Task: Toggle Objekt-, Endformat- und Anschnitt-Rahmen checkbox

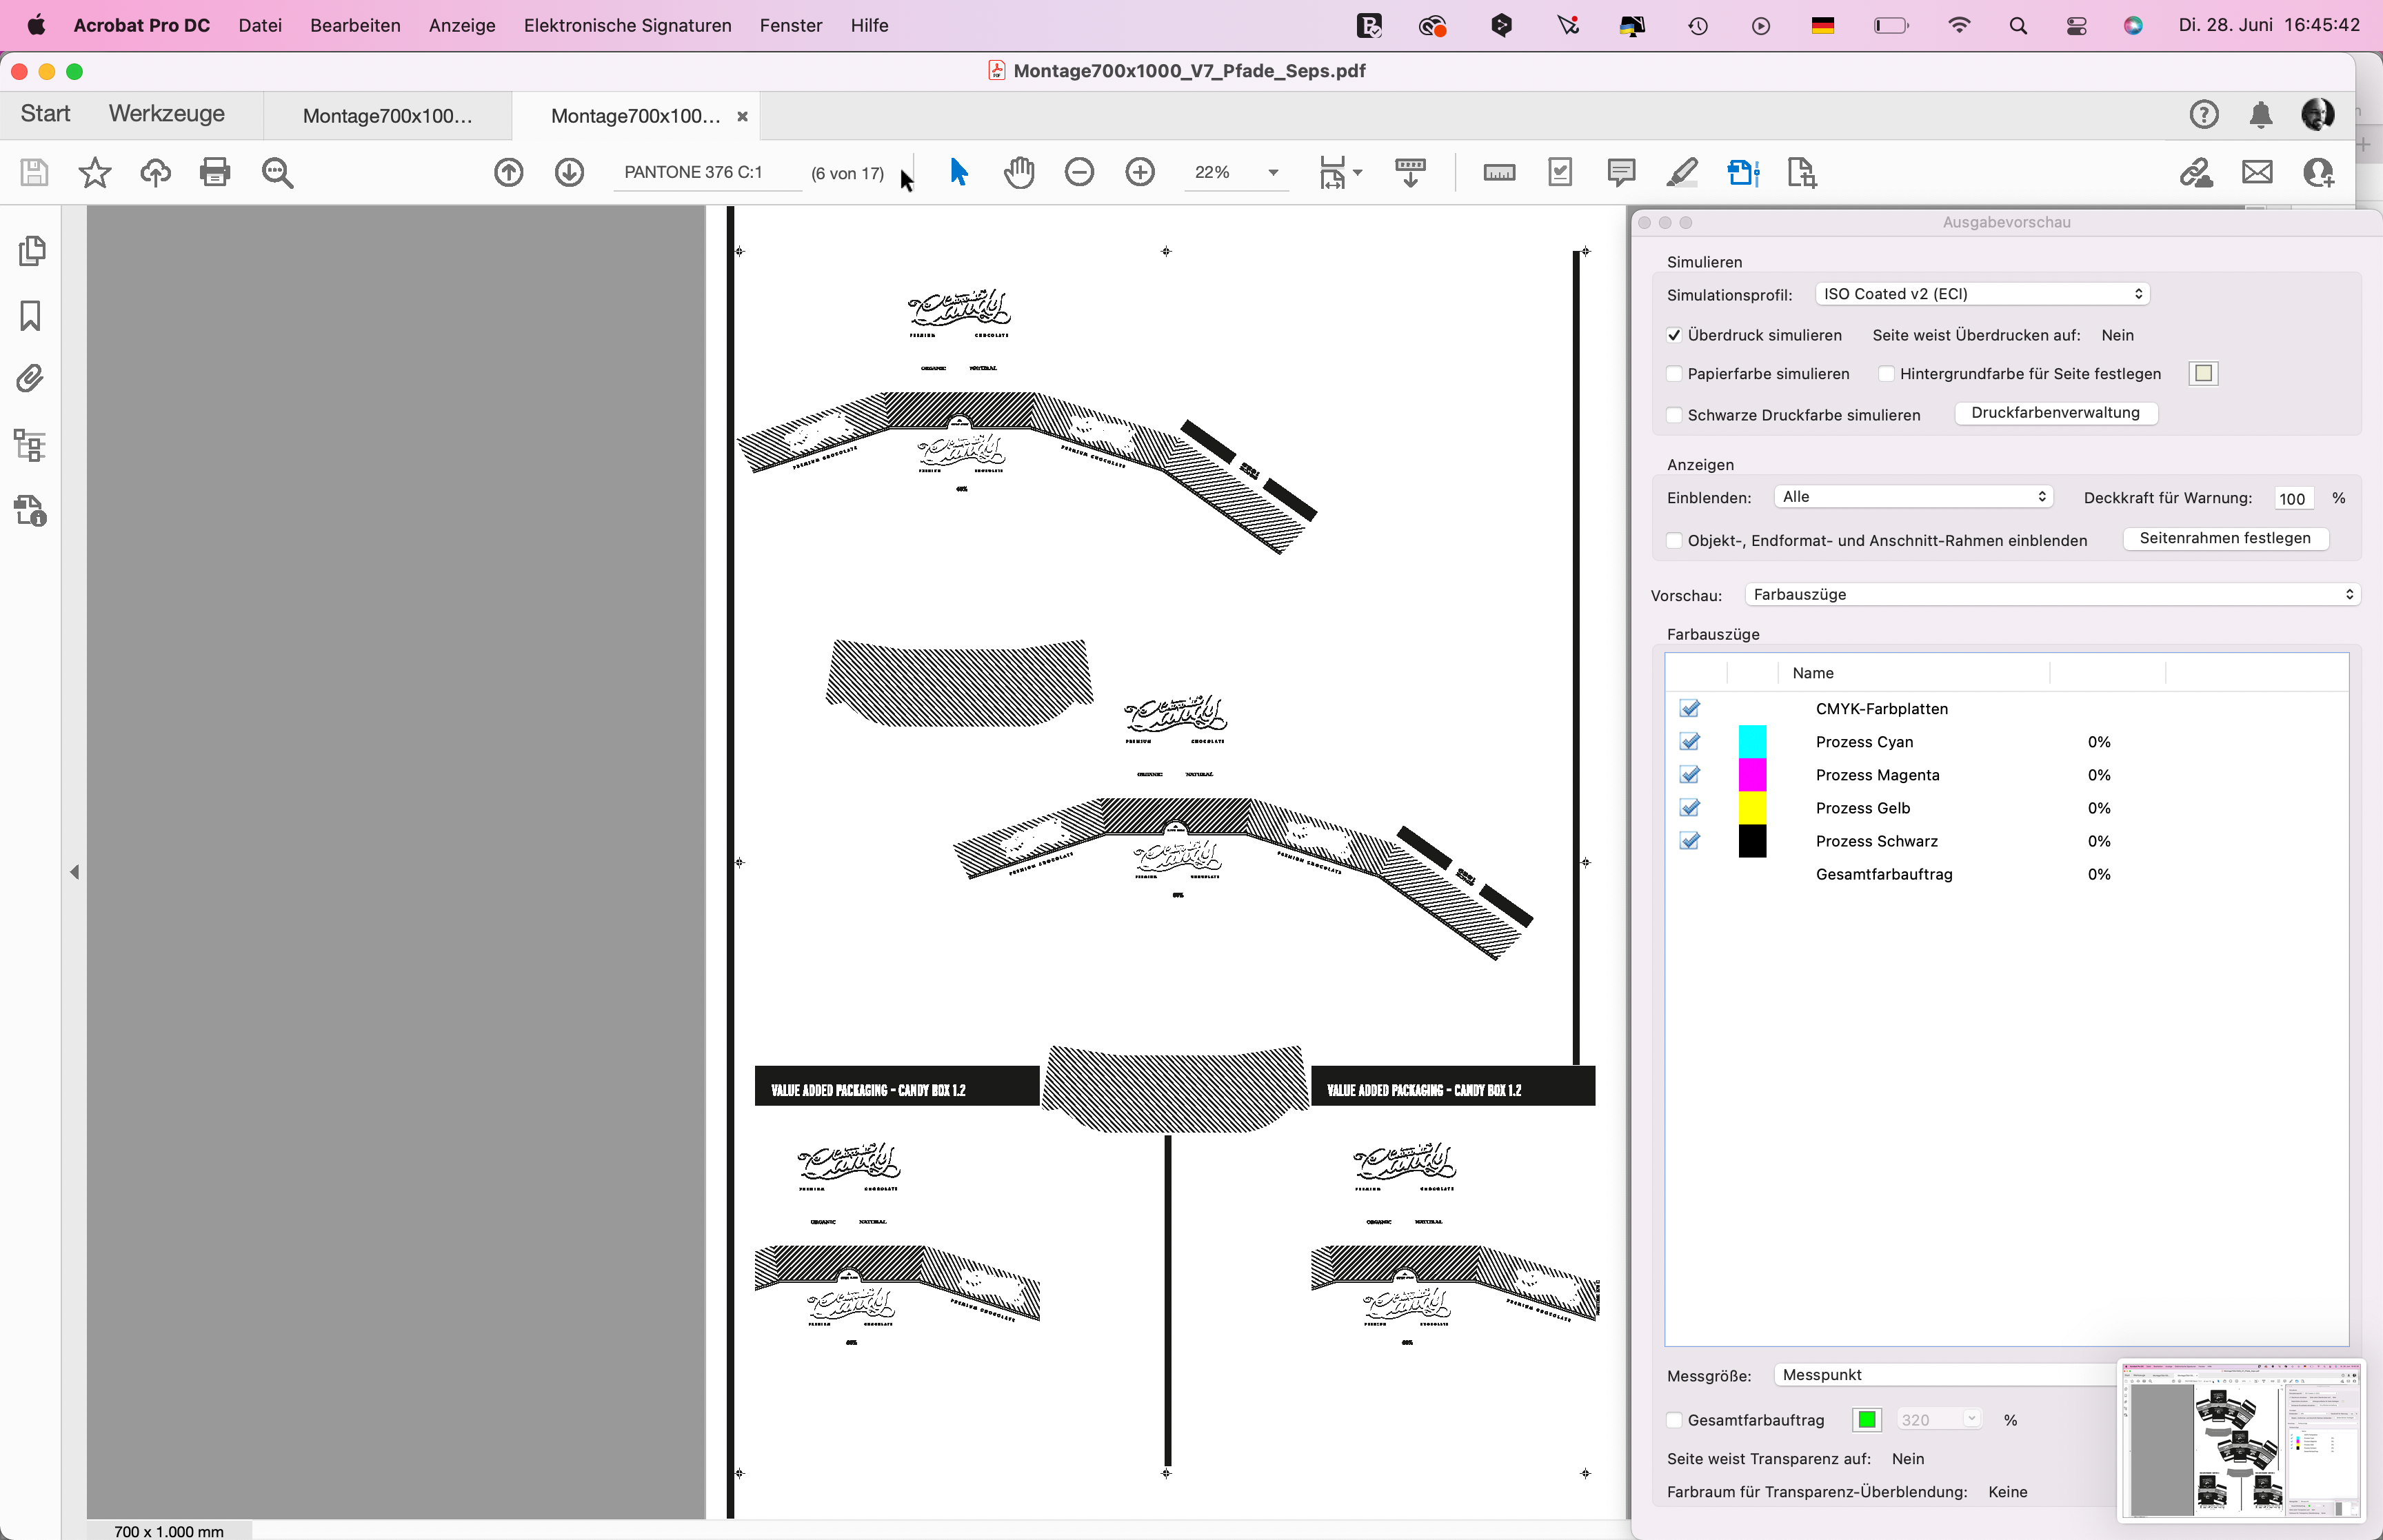Action: 1674,541
